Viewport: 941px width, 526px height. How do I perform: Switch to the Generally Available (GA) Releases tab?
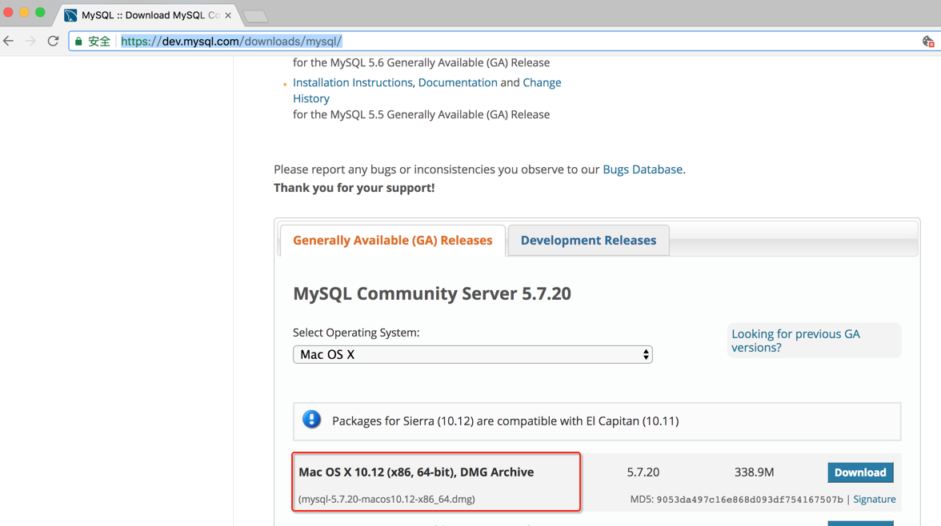pos(392,240)
